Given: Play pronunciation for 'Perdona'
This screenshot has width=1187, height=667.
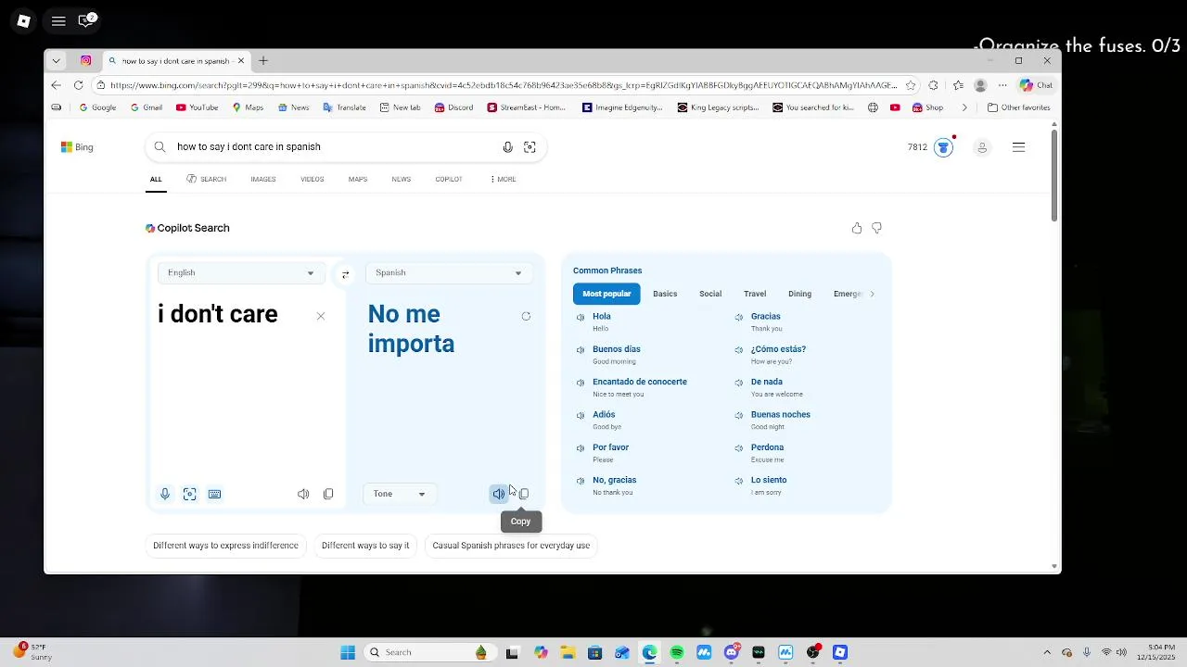Looking at the screenshot, I should pyautogui.click(x=739, y=447).
